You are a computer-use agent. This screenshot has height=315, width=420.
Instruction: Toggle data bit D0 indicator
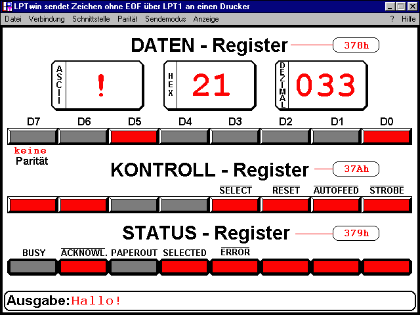coord(387,136)
